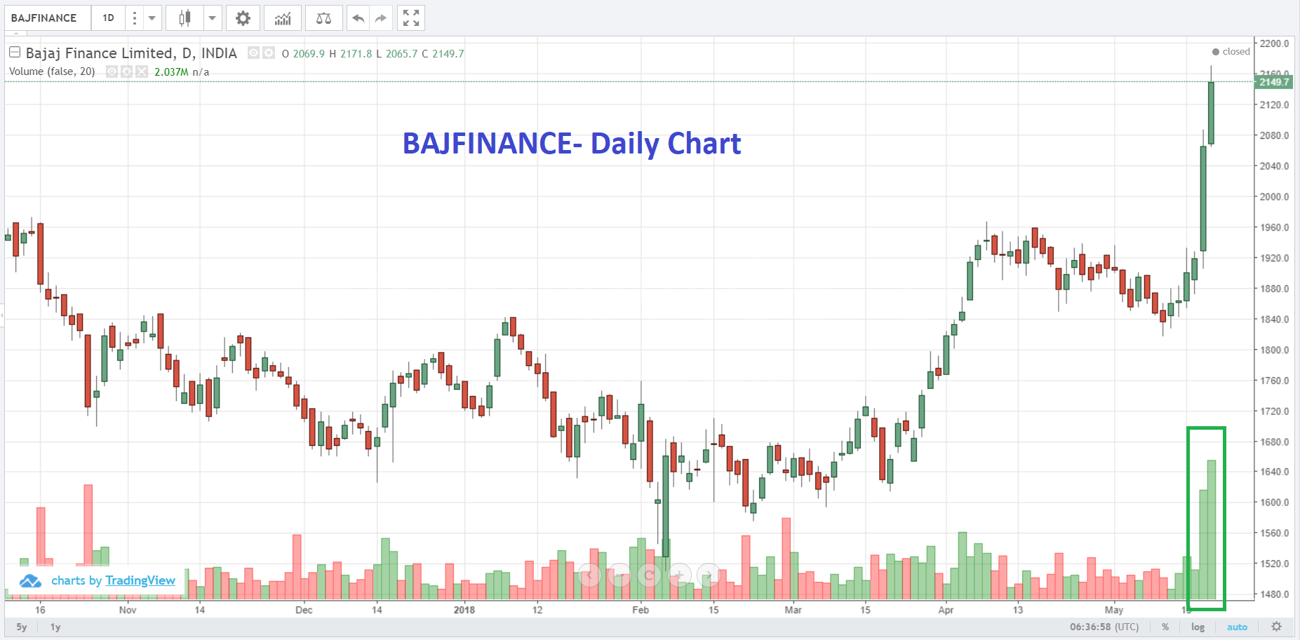The height and width of the screenshot is (640, 1300).
Task: Open the Indicators chart icon
Action: point(283,18)
